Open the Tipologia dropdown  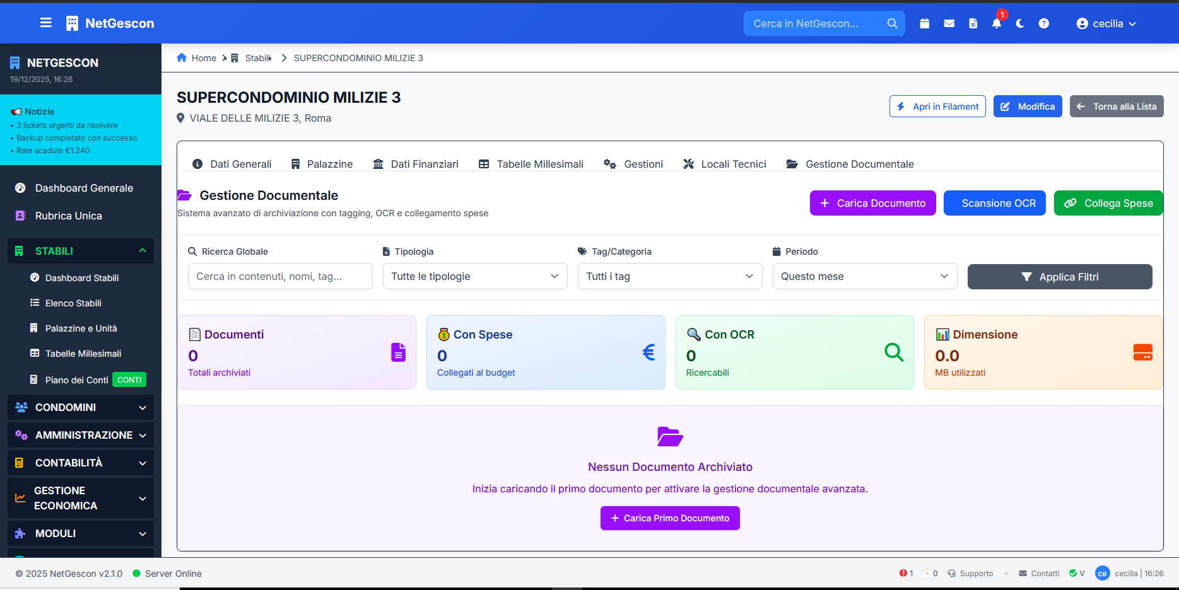[x=475, y=276]
